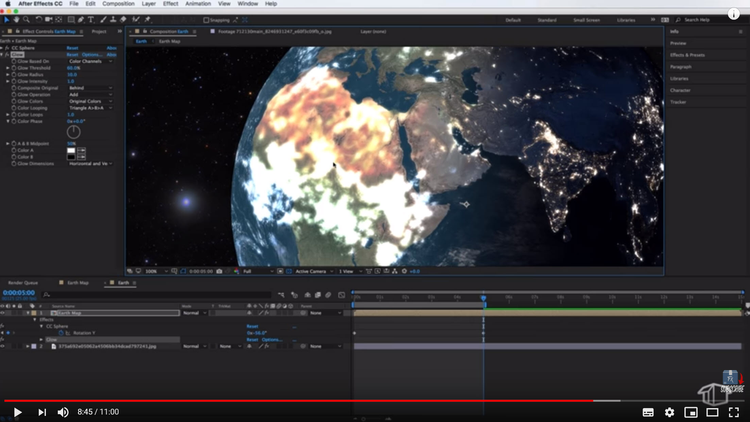This screenshot has width=750, height=422.
Task: Select the Hand tool
Action: pos(16,20)
